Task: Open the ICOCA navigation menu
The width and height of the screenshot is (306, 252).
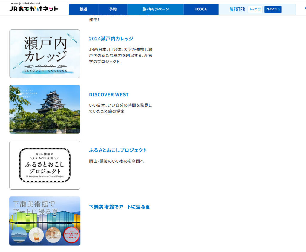Action: [201, 9]
